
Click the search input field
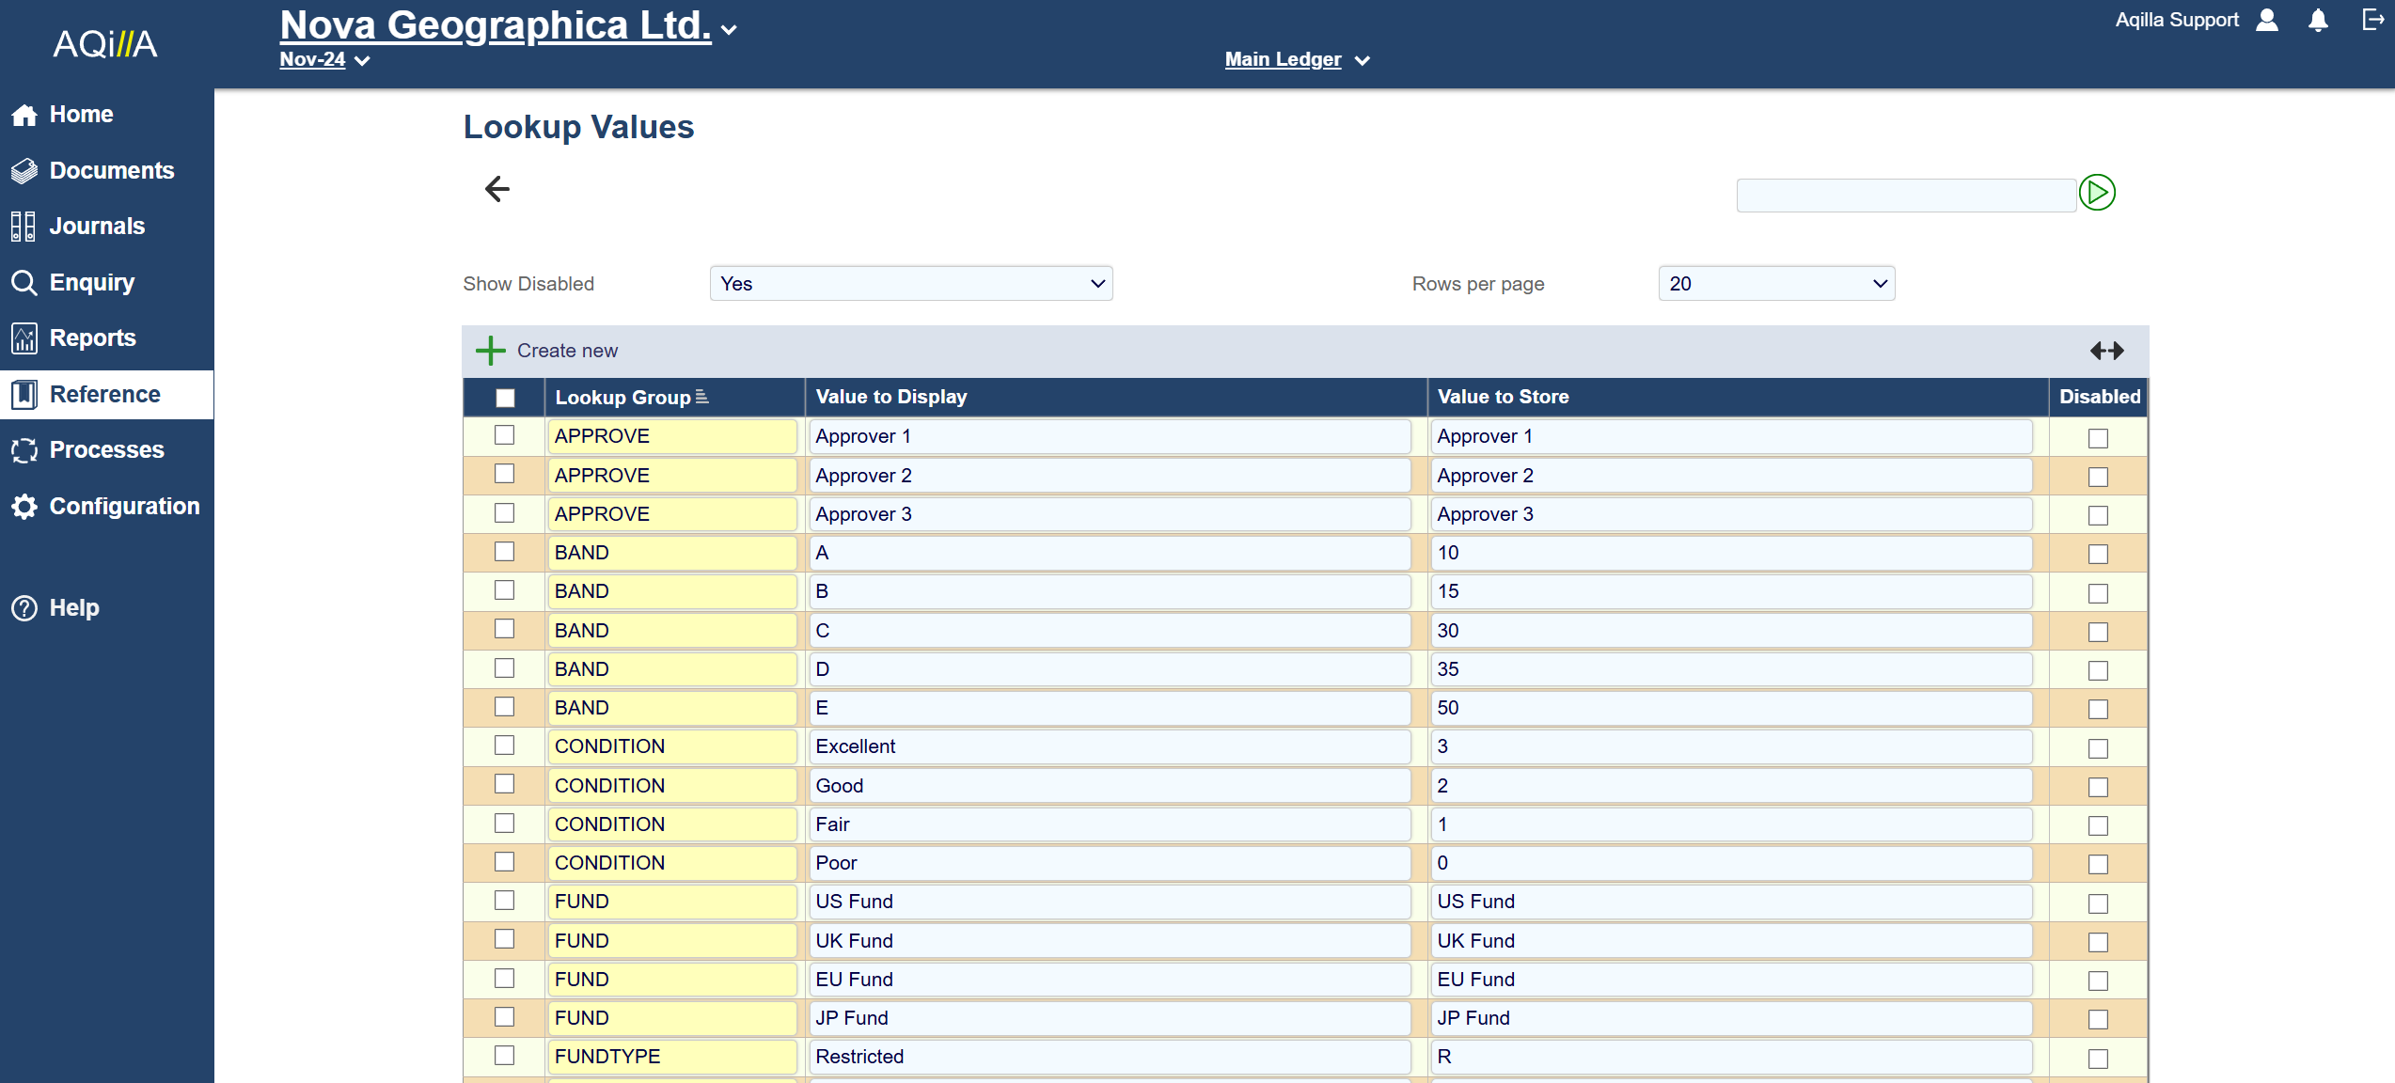[1905, 195]
